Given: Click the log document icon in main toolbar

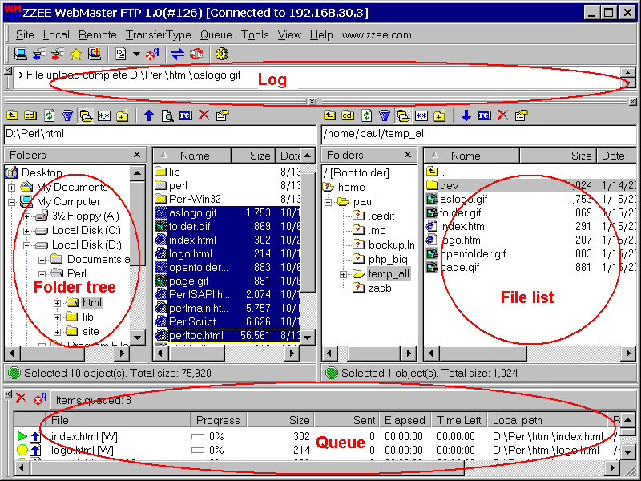Looking at the screenshot, I should click(121, 54).
